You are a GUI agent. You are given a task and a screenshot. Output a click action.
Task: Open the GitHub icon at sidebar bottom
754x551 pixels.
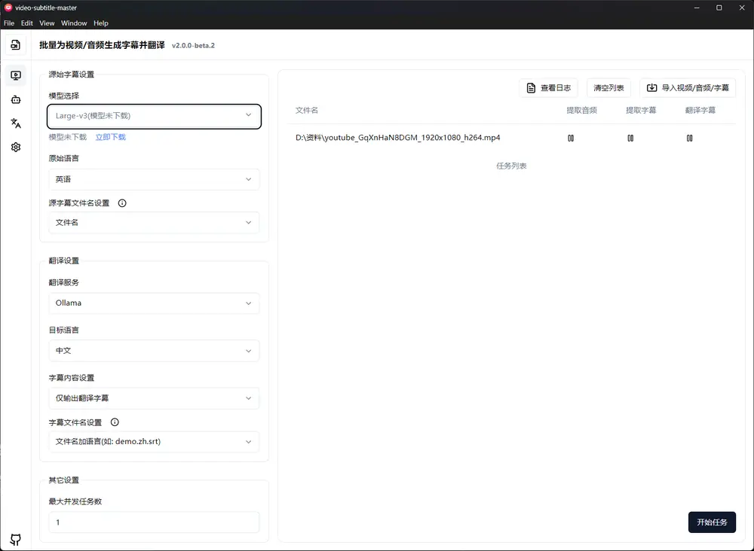coord(15,539)
